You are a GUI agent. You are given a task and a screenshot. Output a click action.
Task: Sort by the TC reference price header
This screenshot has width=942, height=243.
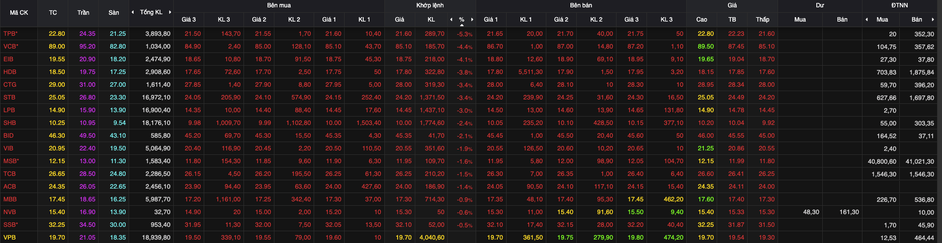tap(53, 13)
